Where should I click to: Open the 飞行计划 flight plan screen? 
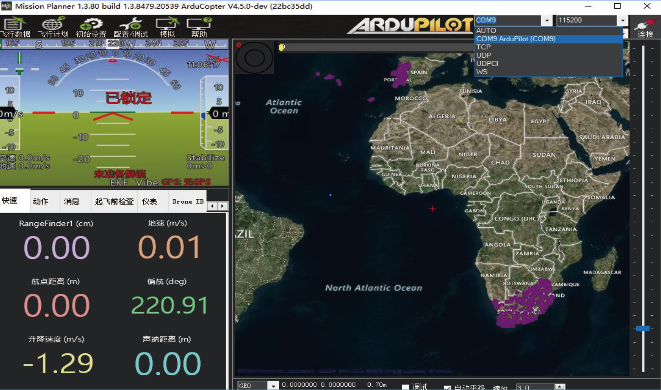pyautogui.click(x=53, y=27)
